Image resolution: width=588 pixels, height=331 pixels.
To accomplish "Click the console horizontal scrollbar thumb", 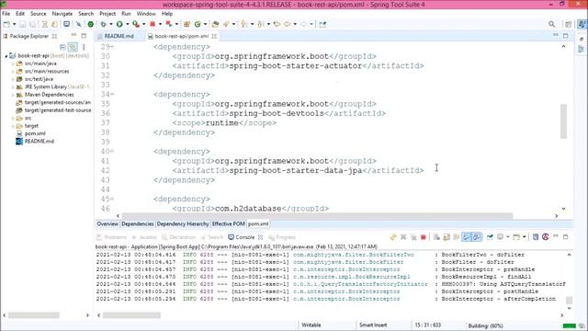I will tap(131, 315).
